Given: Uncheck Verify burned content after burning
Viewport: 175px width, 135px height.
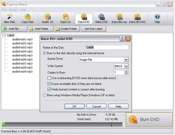Looking at the screenshot, I should (49, 89).
